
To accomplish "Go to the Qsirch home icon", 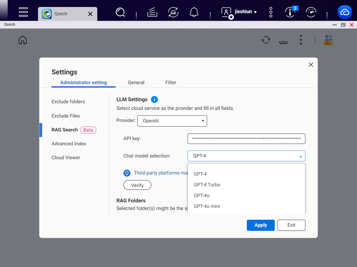I will 23,40.
